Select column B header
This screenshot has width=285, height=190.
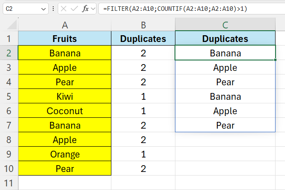[143, 25]
